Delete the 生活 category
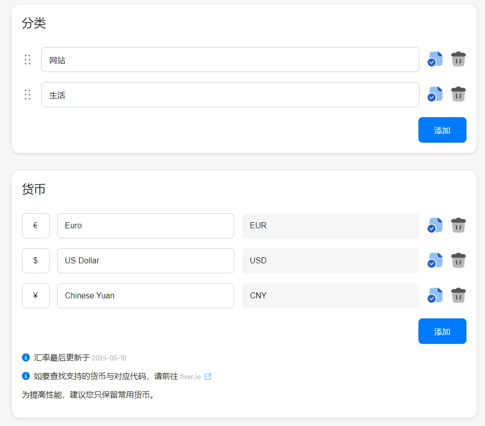 [x=458, y=94]
